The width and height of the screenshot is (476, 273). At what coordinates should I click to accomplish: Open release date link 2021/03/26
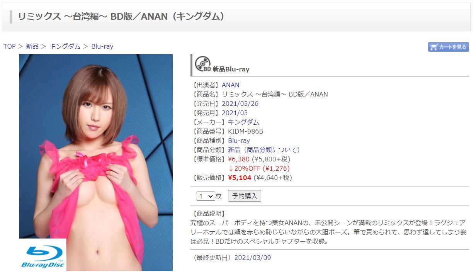click(240, 103)
